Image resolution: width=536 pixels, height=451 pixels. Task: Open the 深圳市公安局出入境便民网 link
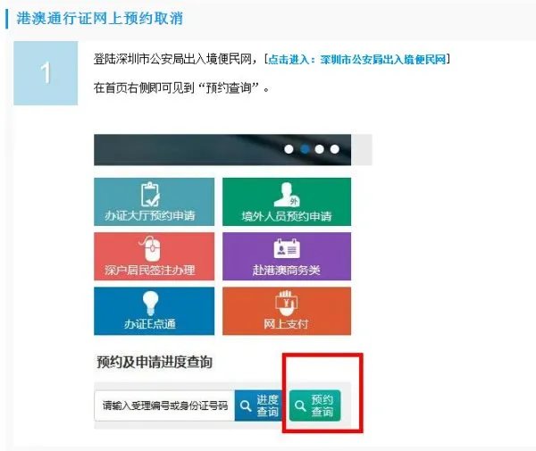[357, 60]
